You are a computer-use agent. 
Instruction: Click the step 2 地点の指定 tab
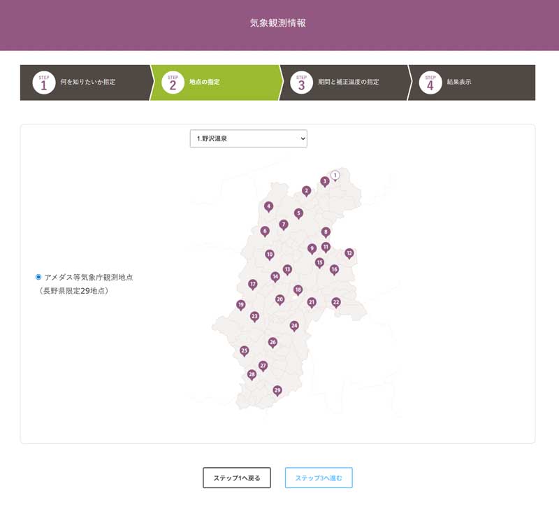click(213, 83)
